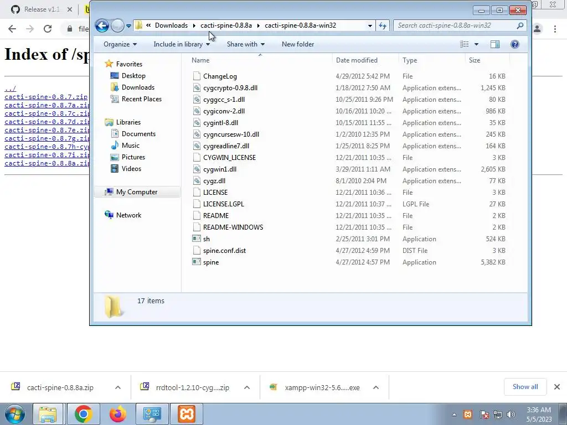Viewport: 567px width, 425px height.
Task: Select the spine.conf.dist file name
Action: 224,251
